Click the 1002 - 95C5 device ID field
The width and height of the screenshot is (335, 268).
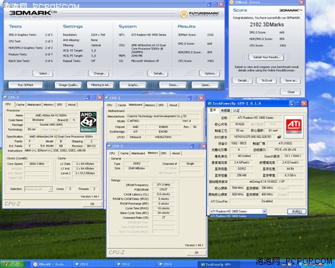tap(239, 143)
